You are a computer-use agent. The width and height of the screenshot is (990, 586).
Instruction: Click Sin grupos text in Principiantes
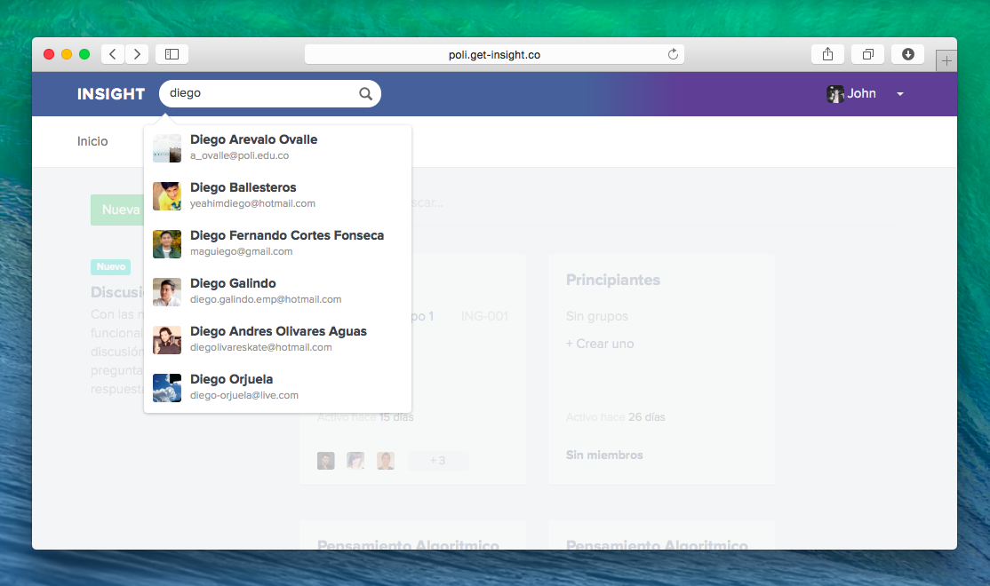pyautogui.click(x=596, y=316)
